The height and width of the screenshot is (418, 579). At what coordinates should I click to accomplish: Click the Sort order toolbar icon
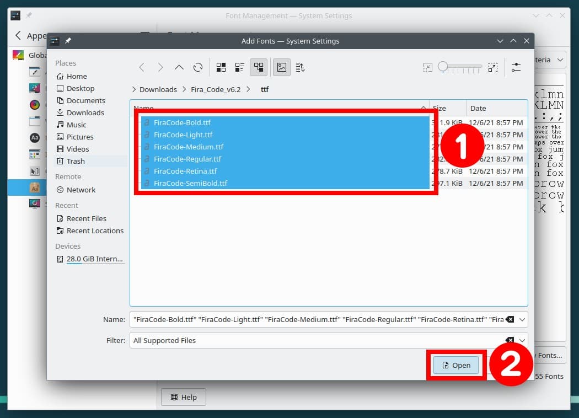point(299,67)
